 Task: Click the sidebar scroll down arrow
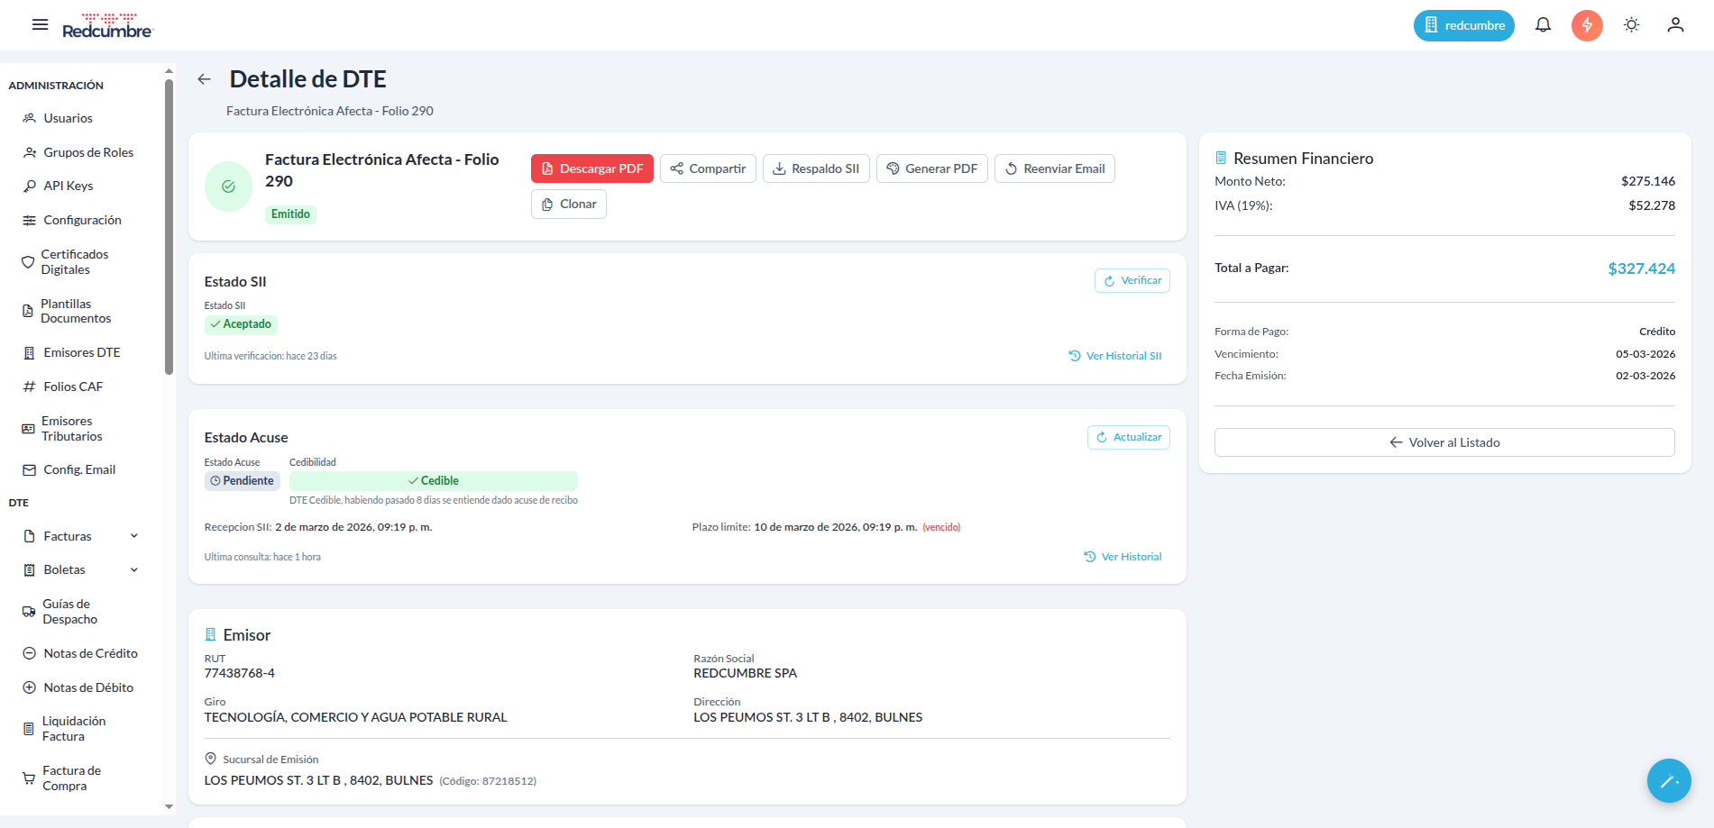[169, 807]
